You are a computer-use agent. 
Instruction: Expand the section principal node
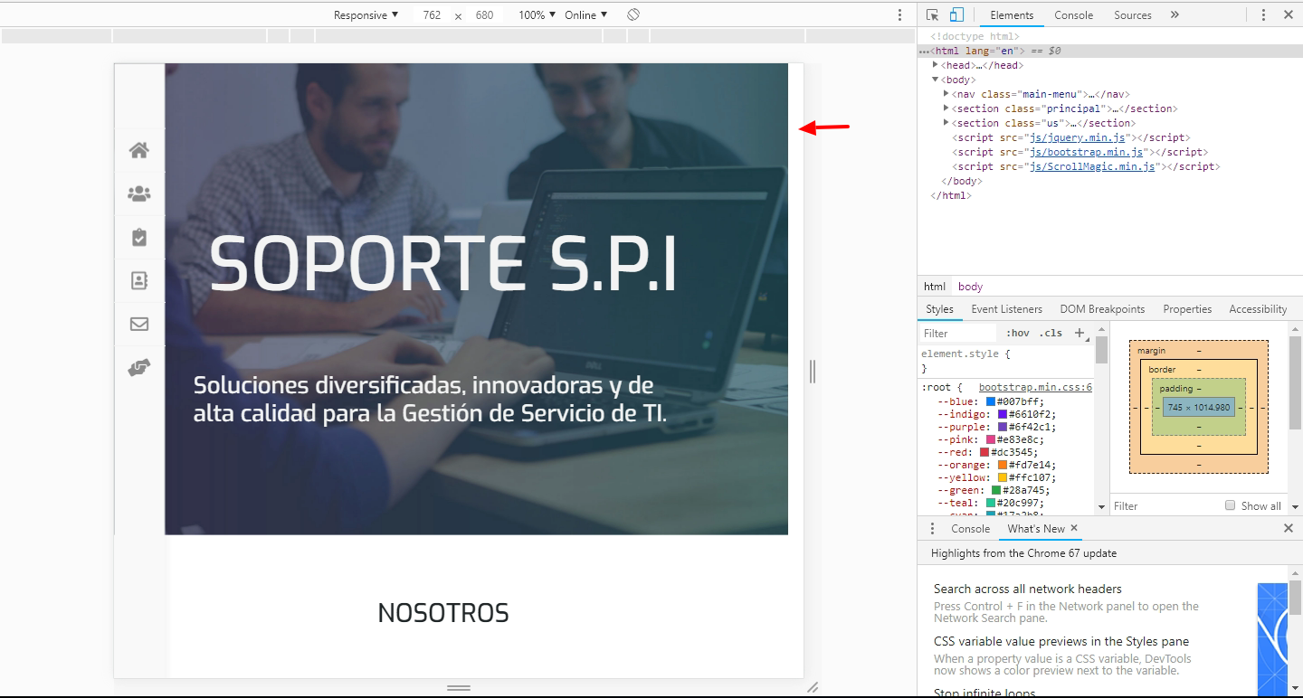pyautogui.click(x=946, y=108)
